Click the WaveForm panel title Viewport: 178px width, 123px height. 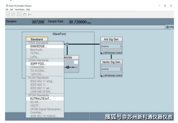[59, 34]
